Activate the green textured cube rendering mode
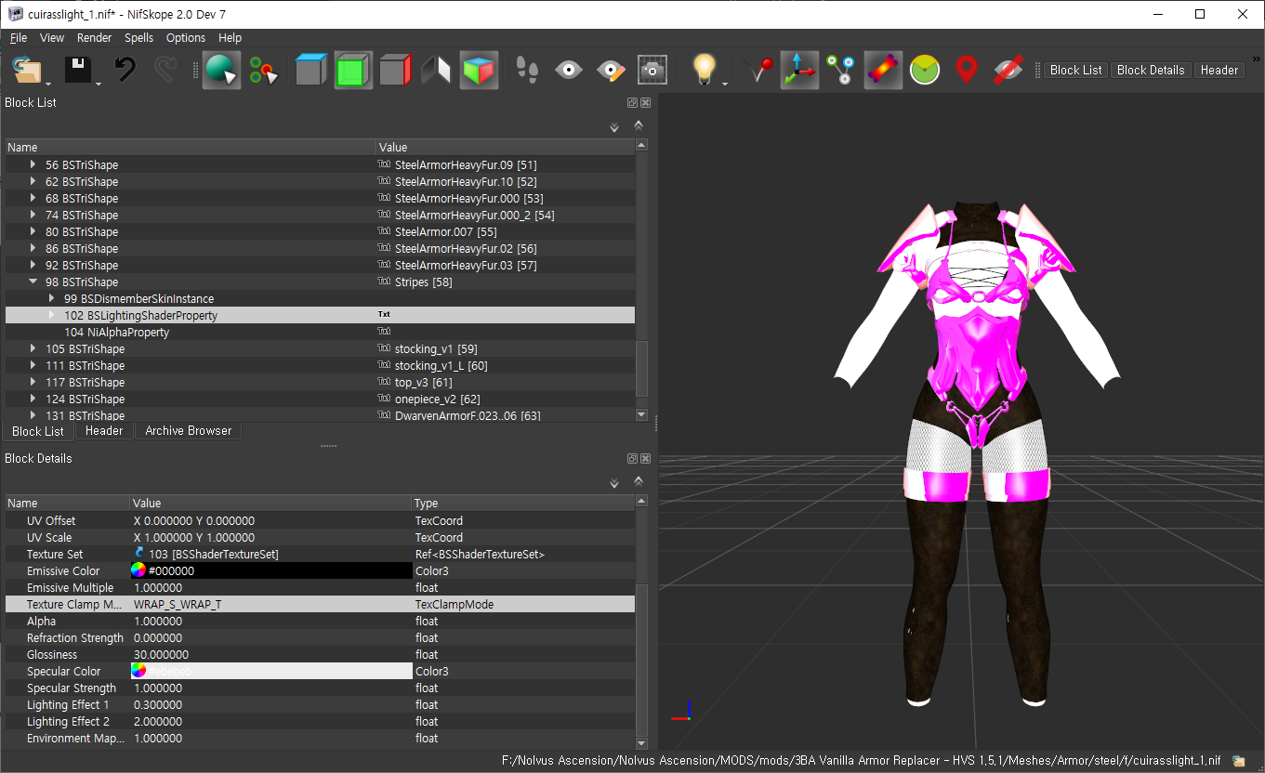1265x773 pixels. pyautogui.click(x=352, y=70)
